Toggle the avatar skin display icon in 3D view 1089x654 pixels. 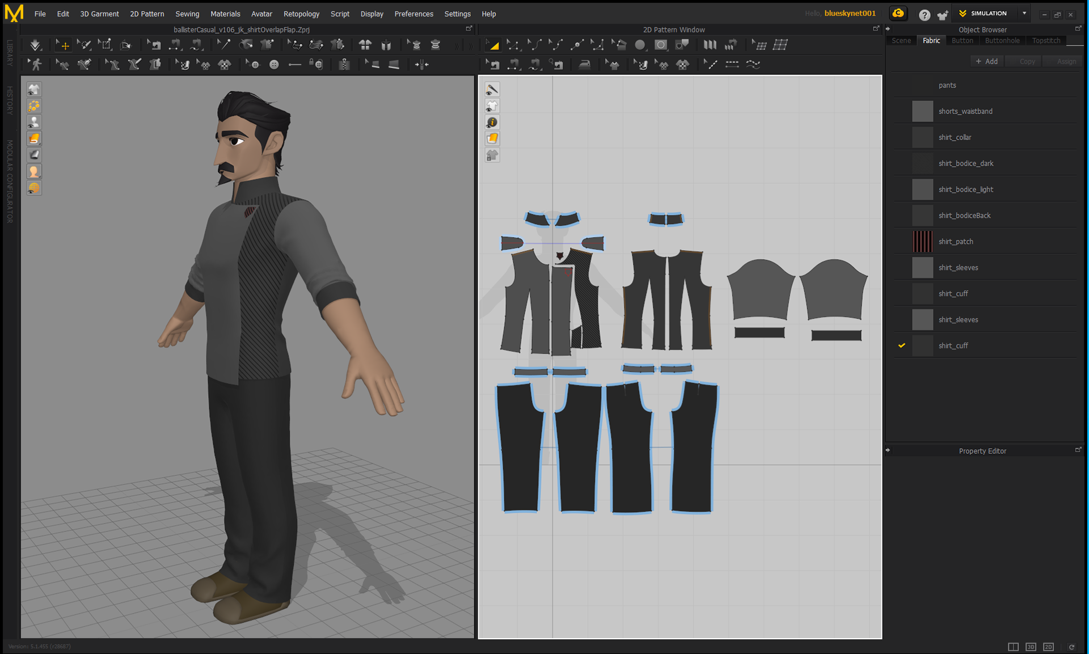(34, 171)
